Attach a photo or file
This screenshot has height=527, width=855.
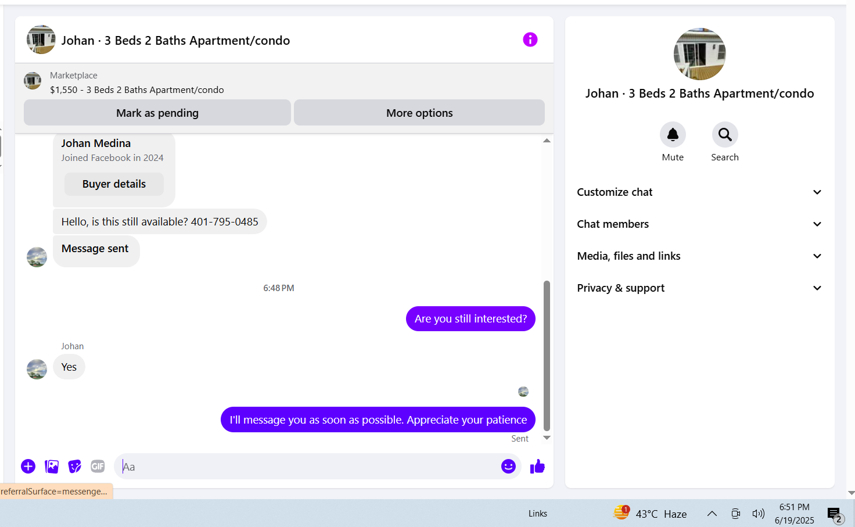(x=52, y=466)
